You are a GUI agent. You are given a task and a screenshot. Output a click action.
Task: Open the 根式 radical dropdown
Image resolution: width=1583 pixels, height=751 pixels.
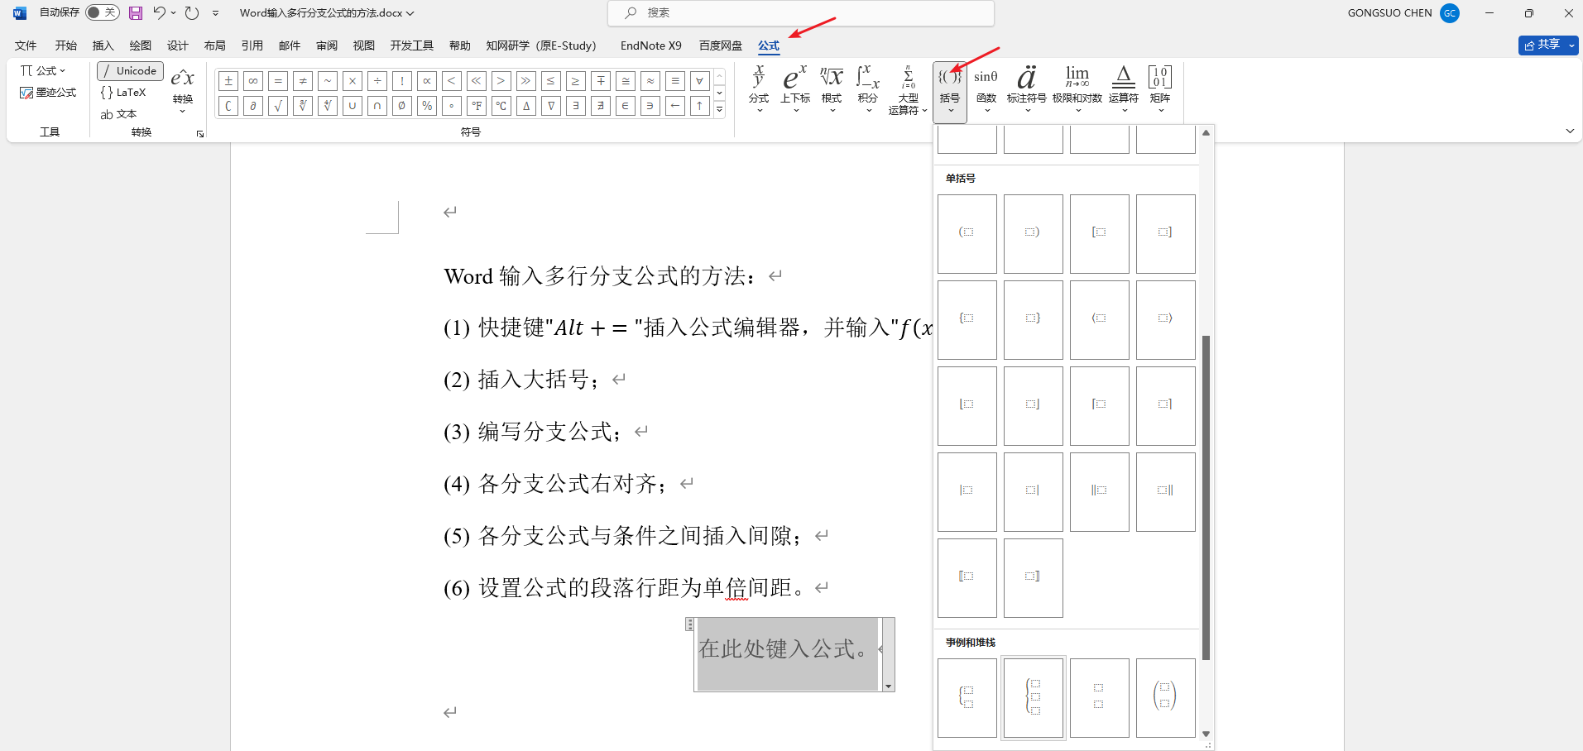click(x=832, y=89)
